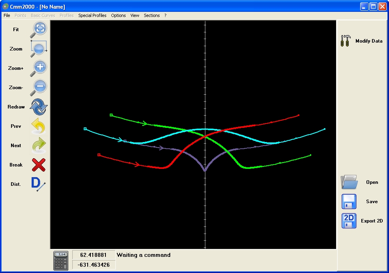Click the Export 2D label
Image resolution: width=389 pixels, height=273 pixels.
click(x=372, y=221)
